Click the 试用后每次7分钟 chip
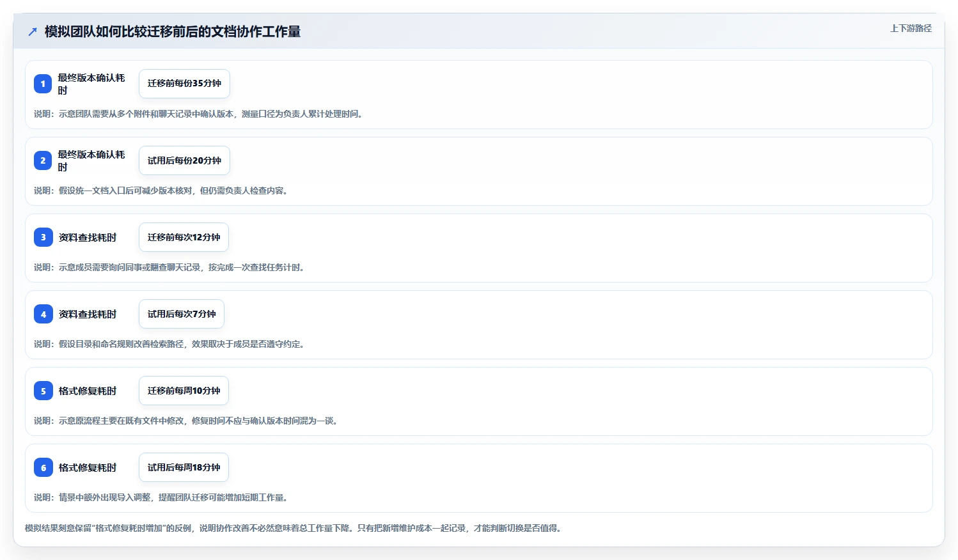The image size is (958, 560). coord(182,314)
